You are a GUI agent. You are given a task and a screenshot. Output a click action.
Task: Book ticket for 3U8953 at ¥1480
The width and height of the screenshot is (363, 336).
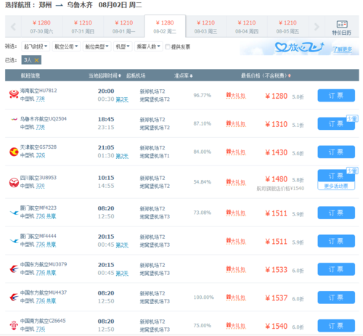(x=336, y=176)
